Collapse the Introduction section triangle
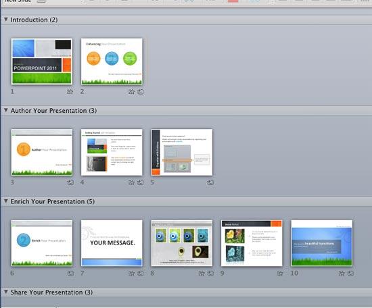372x308 pixels. (x=6, y=20)
